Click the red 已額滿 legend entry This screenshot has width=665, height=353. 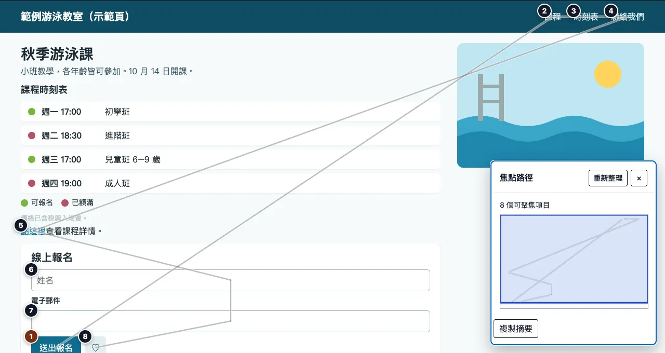tap(77, 202)
